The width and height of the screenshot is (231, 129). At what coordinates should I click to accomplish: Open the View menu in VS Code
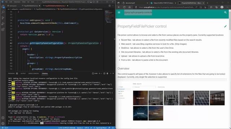[x=24, y=2]
